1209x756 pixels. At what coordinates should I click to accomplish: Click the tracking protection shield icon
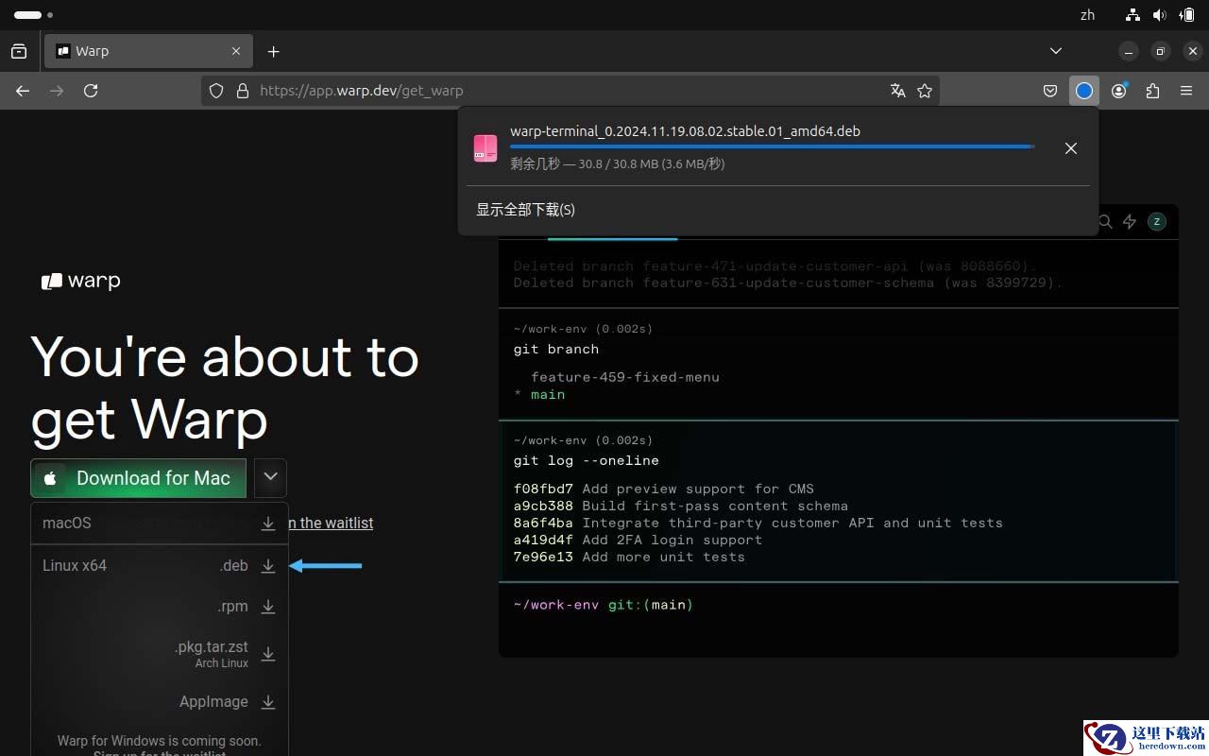pyautogui.click(x=216, y=91)
